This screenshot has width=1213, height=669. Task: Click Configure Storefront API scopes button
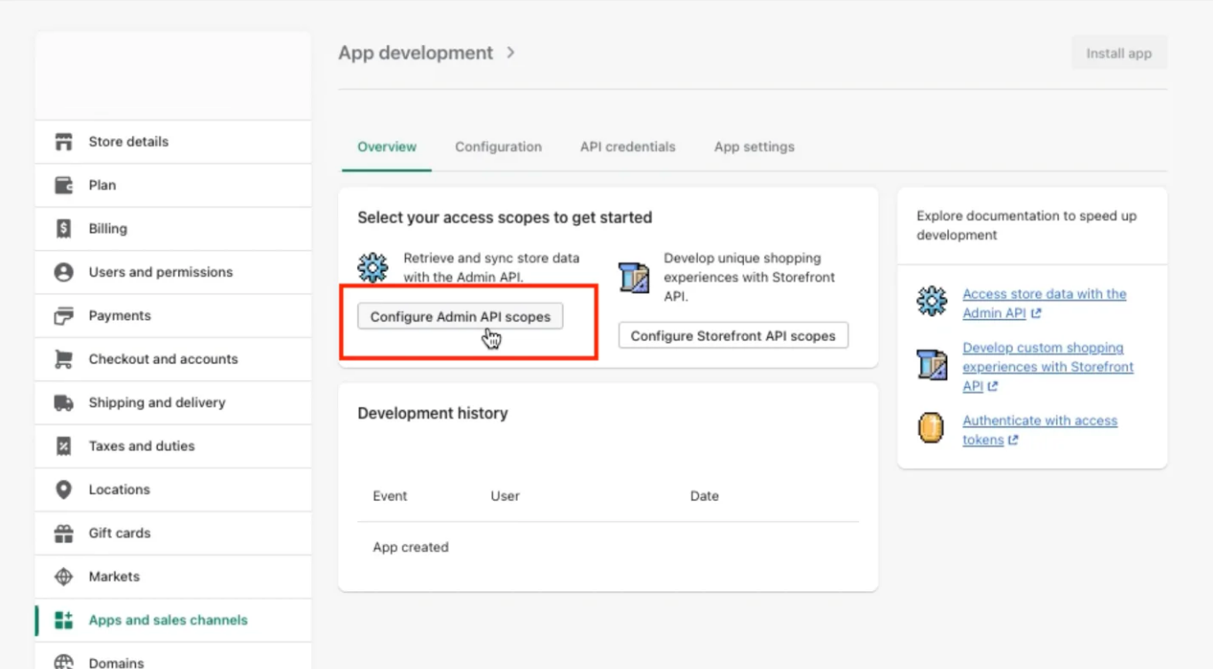click(x=733, y=336)
